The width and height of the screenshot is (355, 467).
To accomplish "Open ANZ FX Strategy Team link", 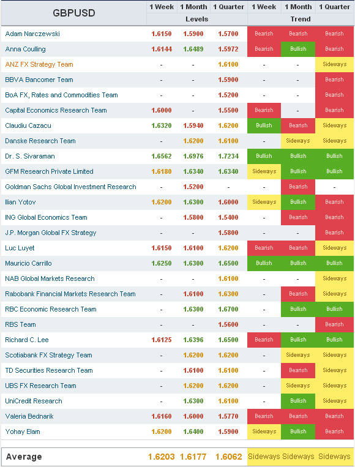I will pos(39,64).
